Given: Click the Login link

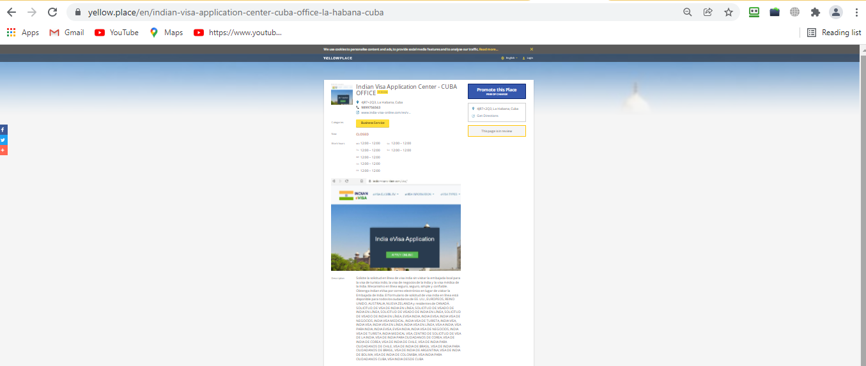Looking at the screenshot, I should (528, 58).
